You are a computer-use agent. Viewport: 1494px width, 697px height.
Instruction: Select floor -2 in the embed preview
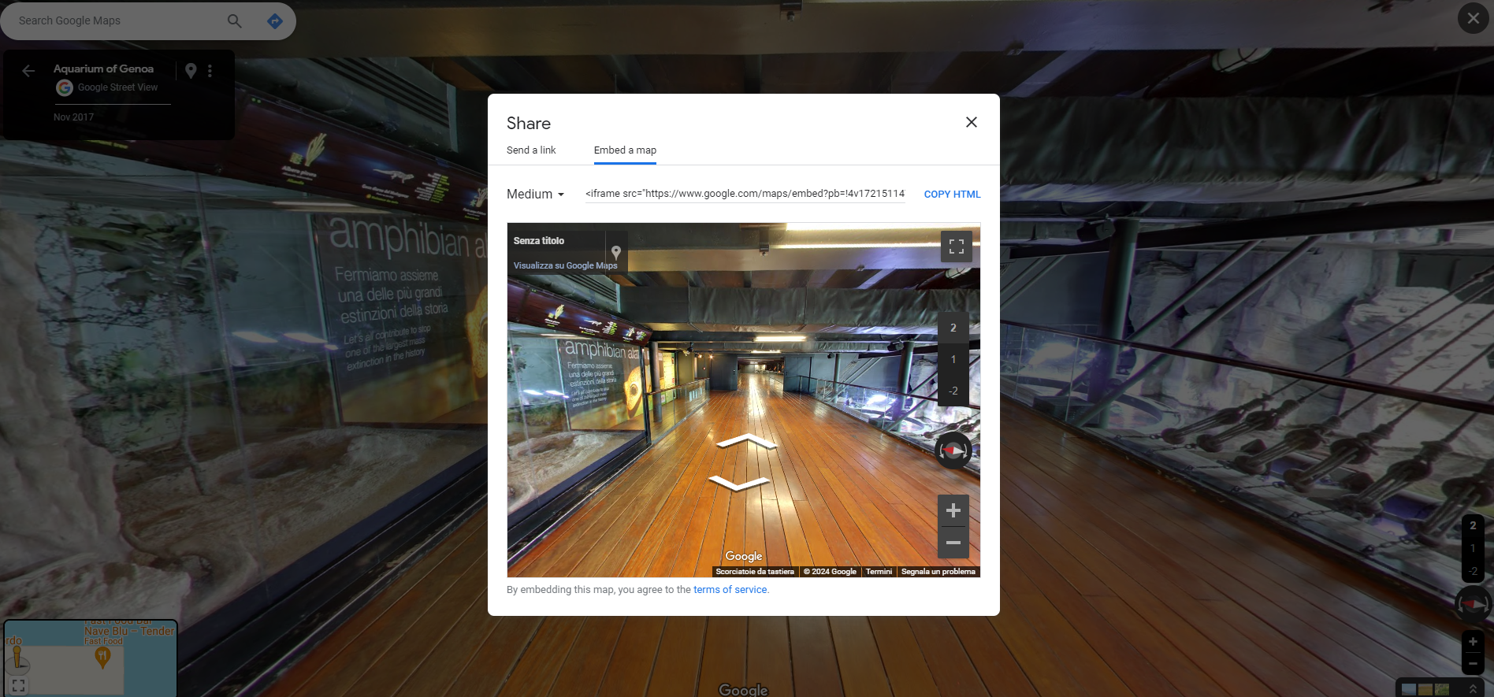(x=953, y=391)
